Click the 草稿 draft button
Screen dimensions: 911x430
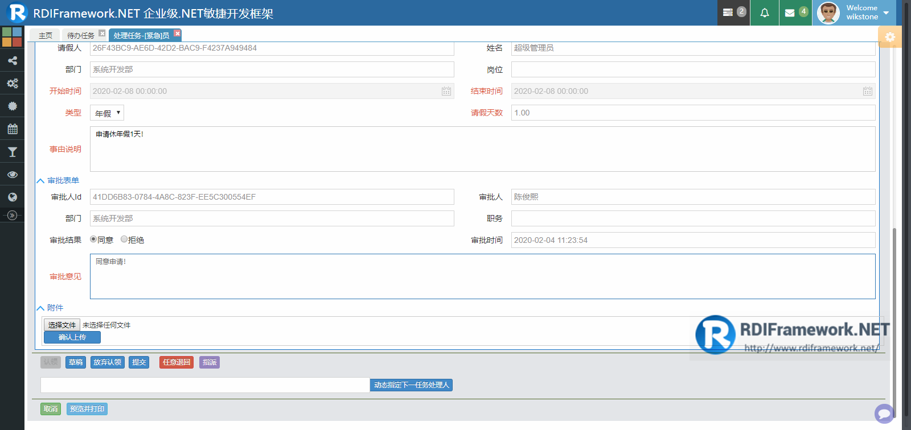[x=76, y=362]
